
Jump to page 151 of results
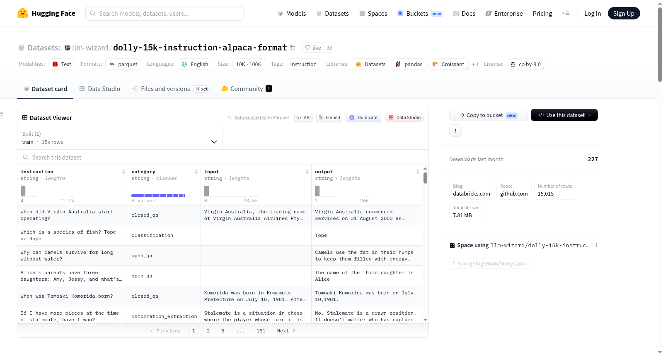(x=261, y=331)
